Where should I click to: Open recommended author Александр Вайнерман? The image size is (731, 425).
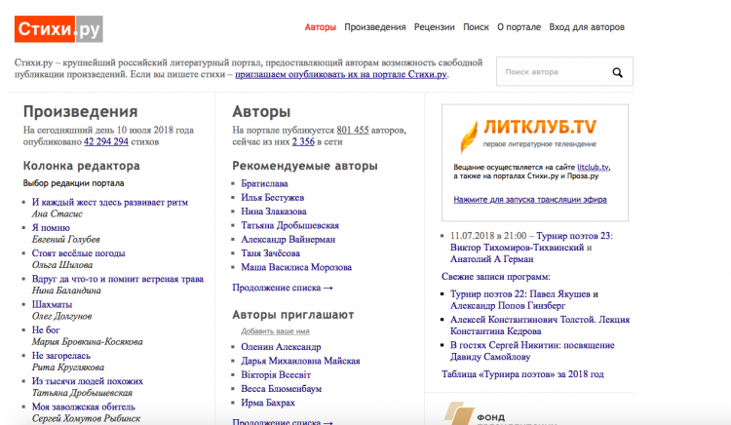(289, 240)
